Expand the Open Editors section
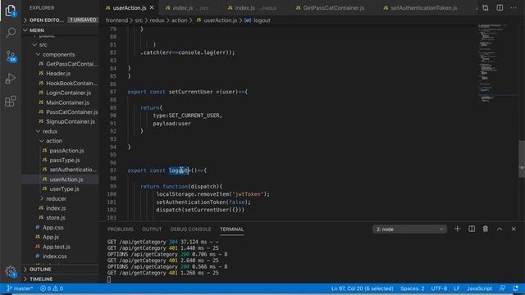 pos(60,20)
